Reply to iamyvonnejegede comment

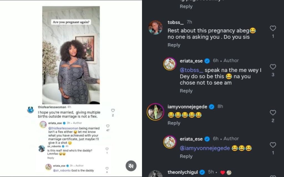point(174,123)
